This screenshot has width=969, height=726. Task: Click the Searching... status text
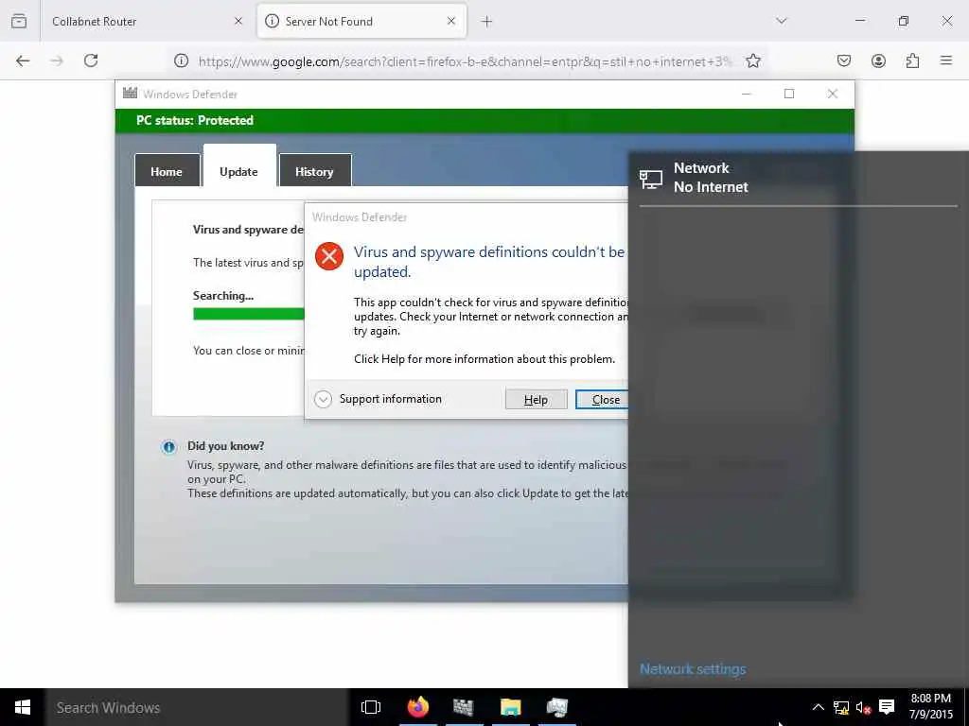[223, 296]
